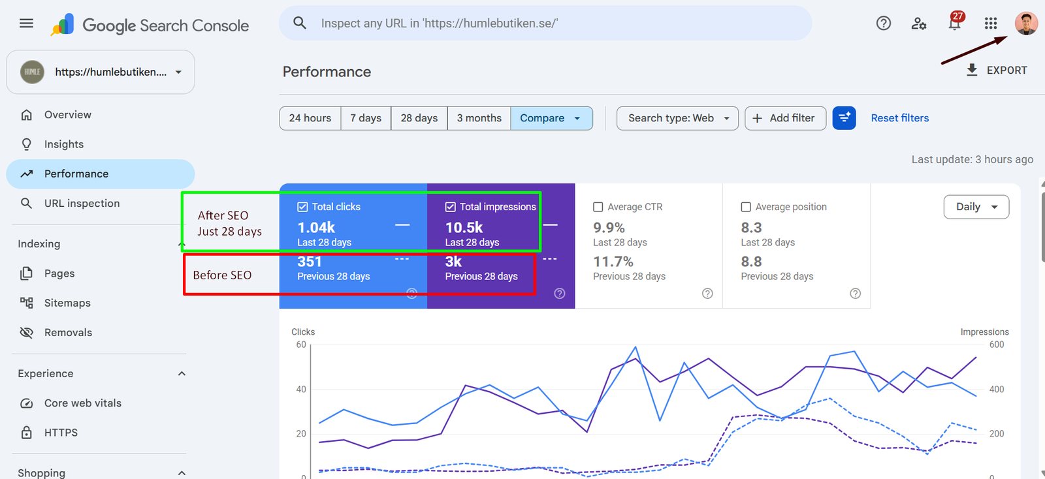Open the Daily granularity dropdown
The height and width of the screenshot is (479, 1045).
(976, 207)
